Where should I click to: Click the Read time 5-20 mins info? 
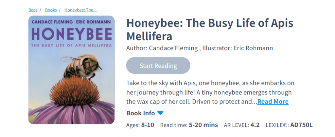tap(189, 125)
